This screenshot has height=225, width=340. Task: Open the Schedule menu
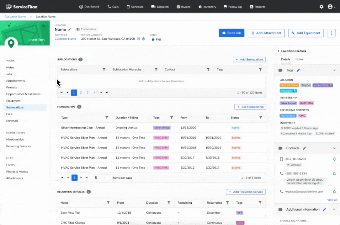coord(135,7)
